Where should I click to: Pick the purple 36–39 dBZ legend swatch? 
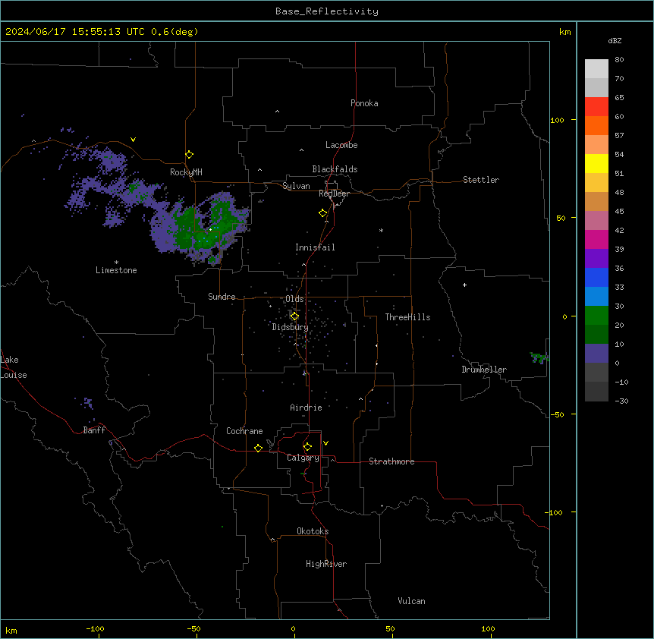coord(596,259)
